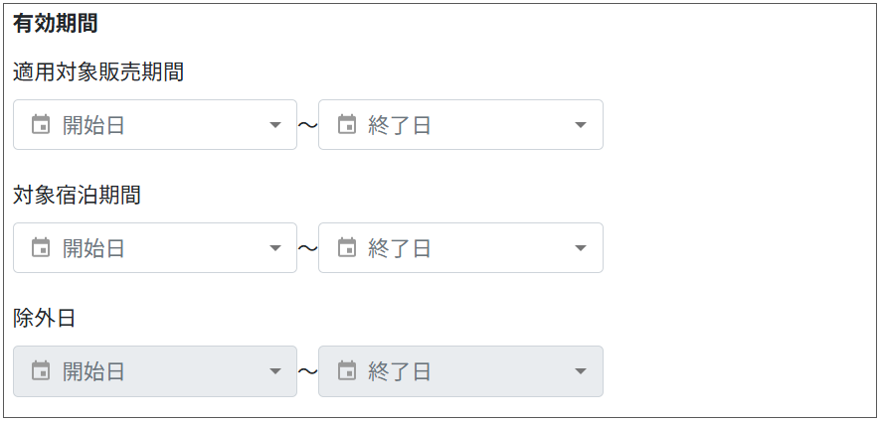Expand dropdown arrow of 対象宿泊期間 開始日

coord(275,248)
